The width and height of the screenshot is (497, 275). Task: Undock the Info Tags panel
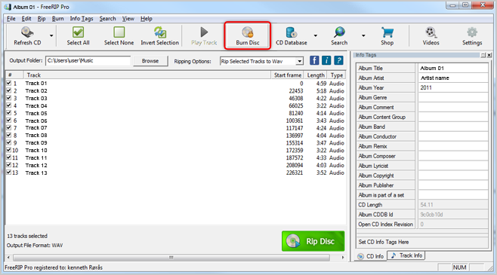tap(483, 55)
